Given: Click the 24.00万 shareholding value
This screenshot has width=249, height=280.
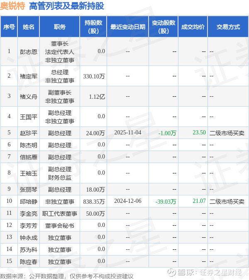Looking at the screenshot, I should point(95,133).
